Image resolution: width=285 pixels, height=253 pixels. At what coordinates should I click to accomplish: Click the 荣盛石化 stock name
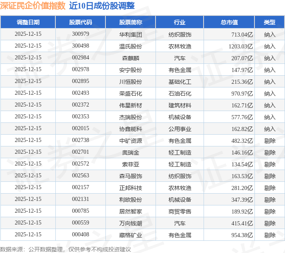[131, 93]
